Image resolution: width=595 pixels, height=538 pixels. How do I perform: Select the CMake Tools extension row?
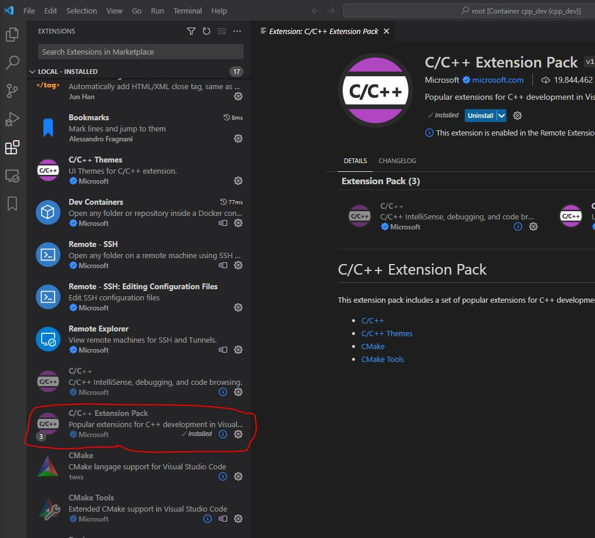[x=138, y=508]
